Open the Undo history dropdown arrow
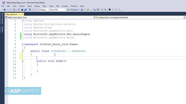The image size is (186, 104). pos(32,10)
